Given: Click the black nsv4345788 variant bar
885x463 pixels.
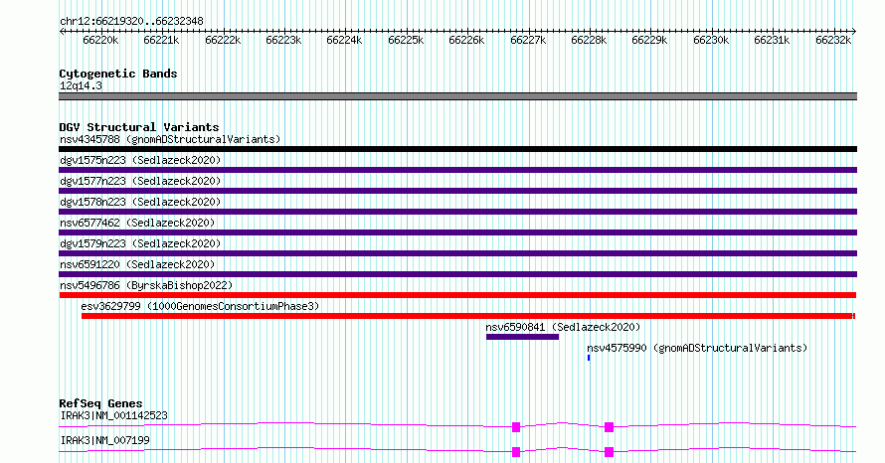Looking at the screenshot, I should [457, 149].
